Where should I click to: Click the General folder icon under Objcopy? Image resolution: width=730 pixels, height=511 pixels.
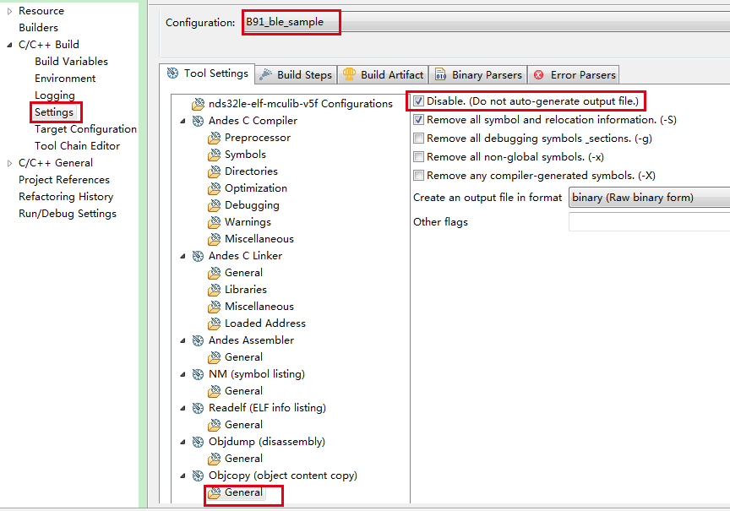(x=214, y=492)
